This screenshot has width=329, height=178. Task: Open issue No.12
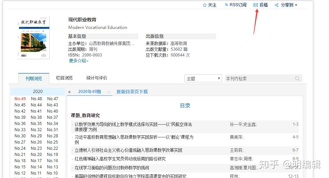pos(20,173)
